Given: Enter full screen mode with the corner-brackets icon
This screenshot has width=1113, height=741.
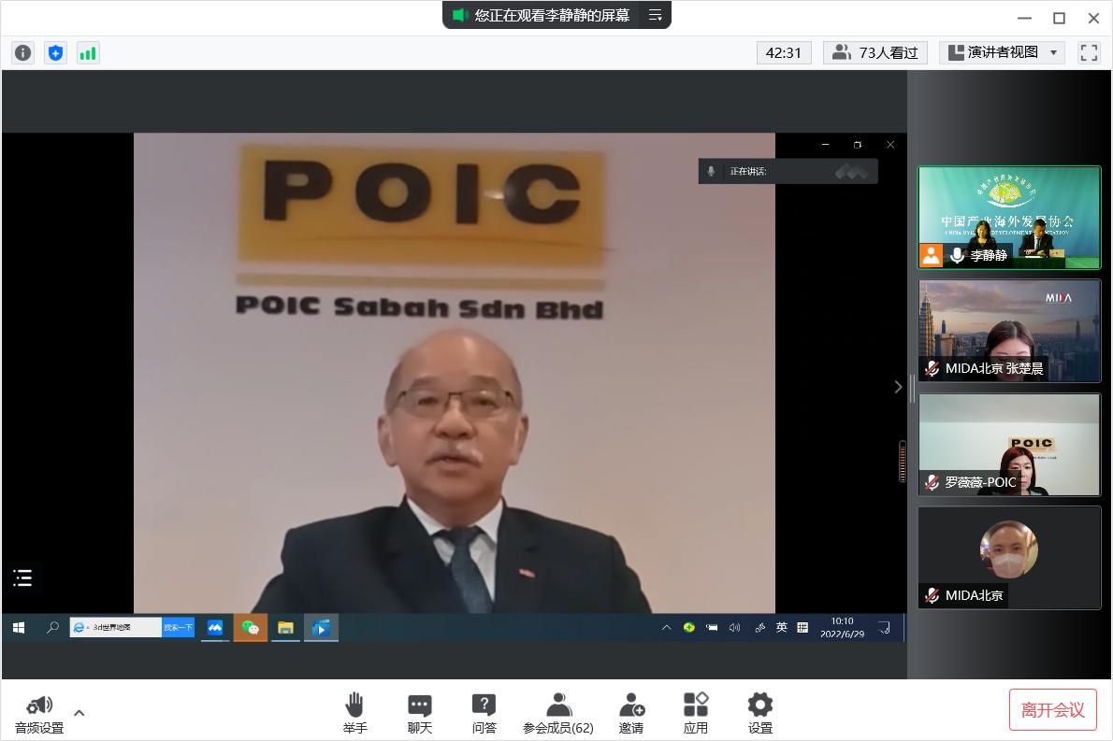Looking at the screenshot, I should (x=1089, y=52).
